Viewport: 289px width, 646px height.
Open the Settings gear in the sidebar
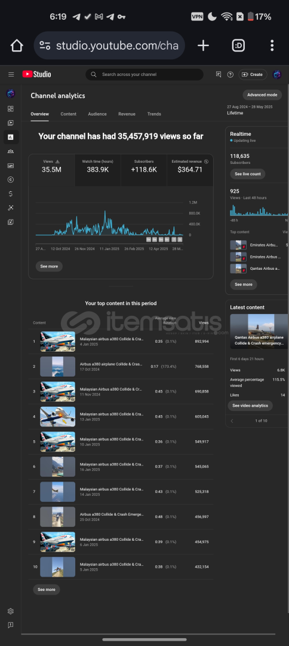11,611
